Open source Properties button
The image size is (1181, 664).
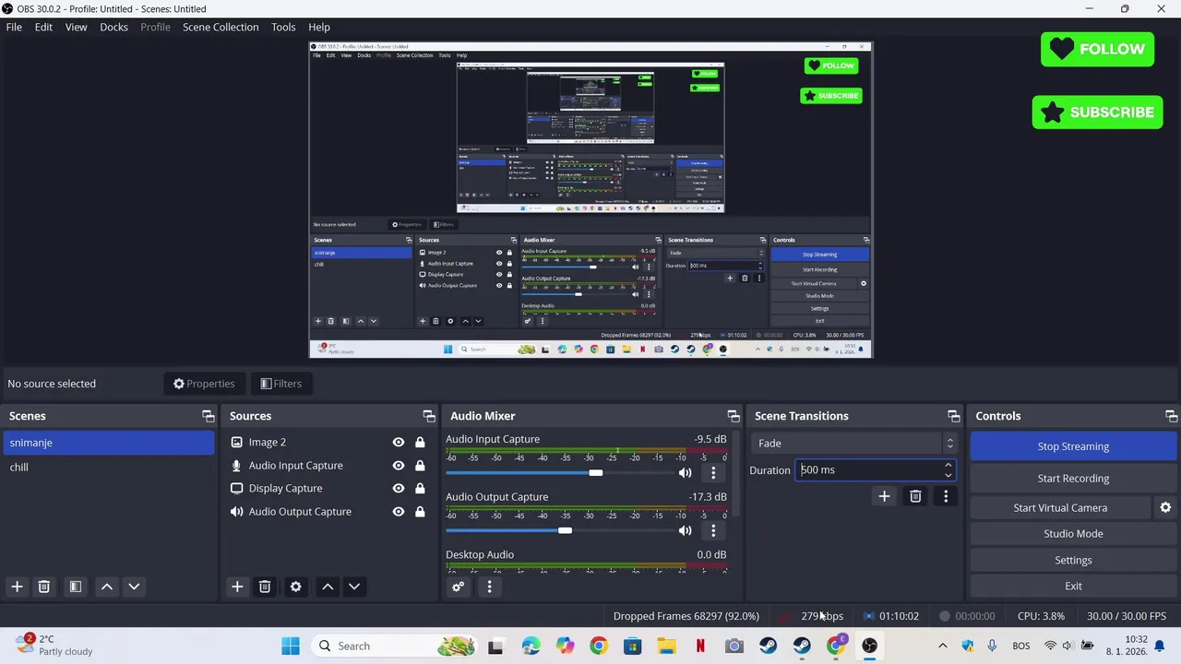point(204,384)
